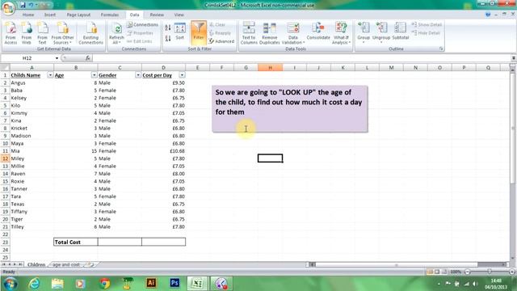This screenshot has height=291, width=517.
Task: Expand the Name Box dropdown
Action: [x=57, y=58]
